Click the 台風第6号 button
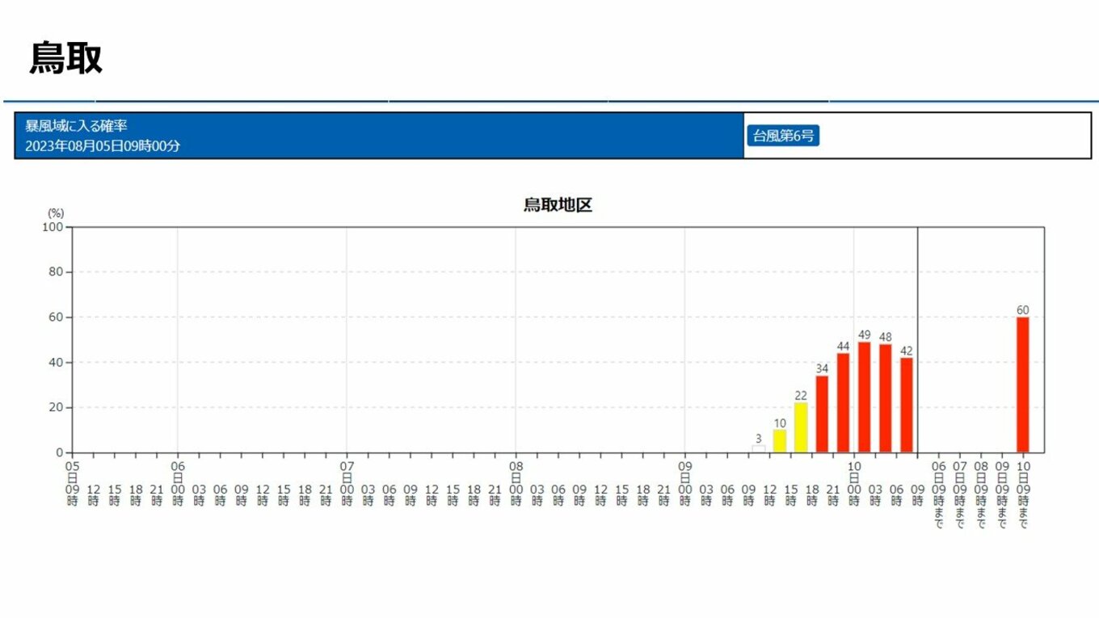Screen dimensions: 1099x618 point(782,136)
